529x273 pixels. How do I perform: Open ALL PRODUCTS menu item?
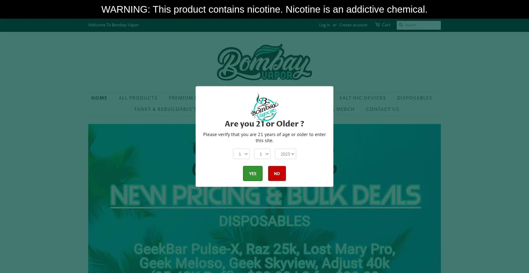point(138,98)
